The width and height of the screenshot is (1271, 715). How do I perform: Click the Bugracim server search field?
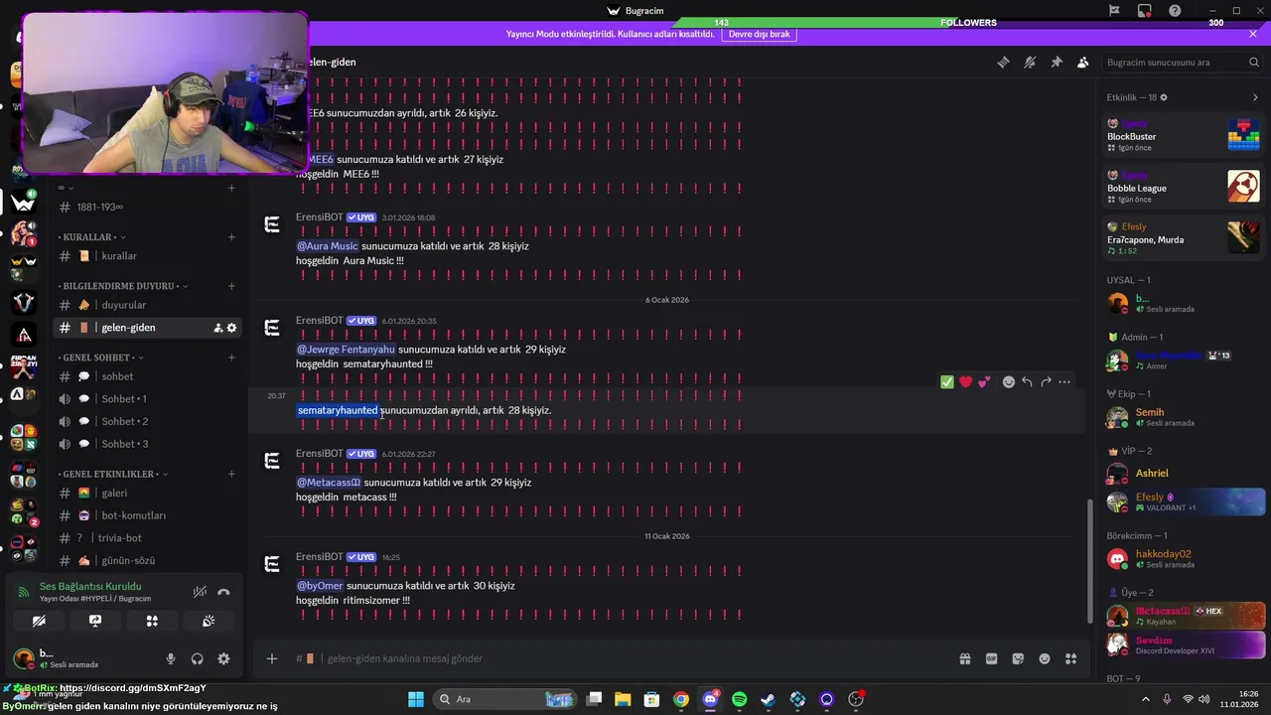point(1183,62)
